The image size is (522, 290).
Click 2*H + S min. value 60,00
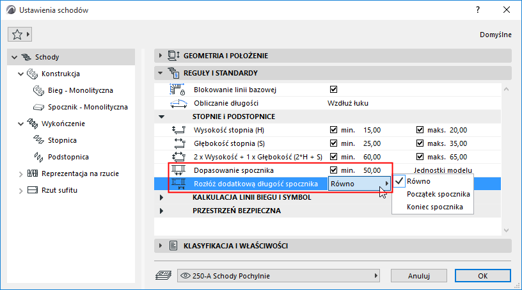(372, 157)
